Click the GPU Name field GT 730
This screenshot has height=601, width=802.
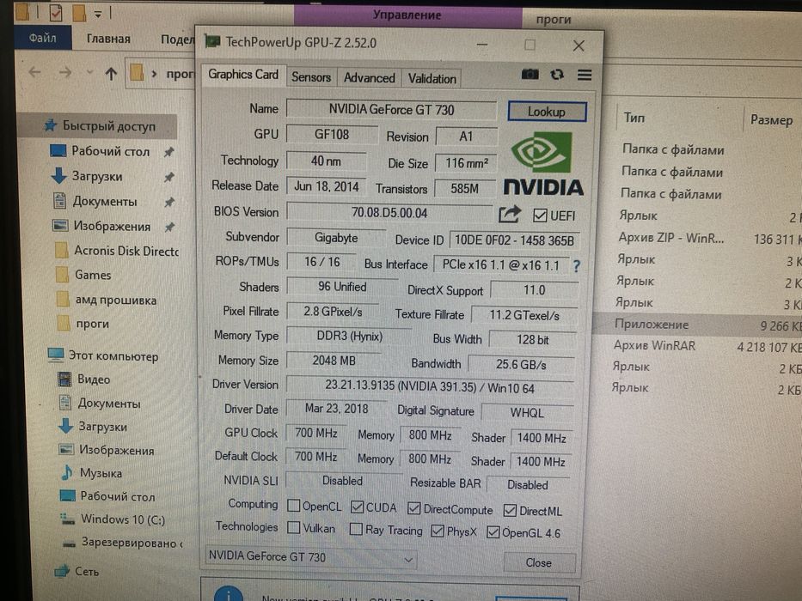click(x=391, y=109)
